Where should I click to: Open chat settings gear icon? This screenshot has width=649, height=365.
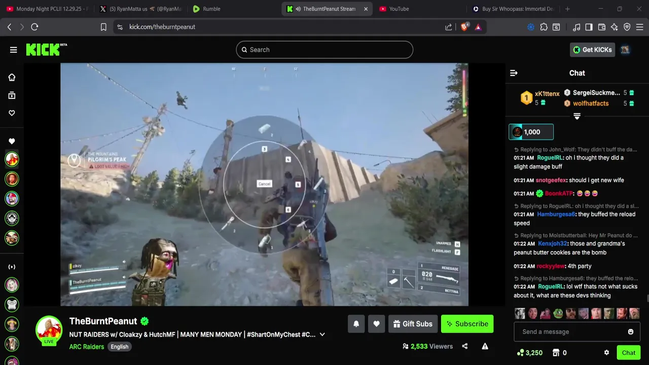tap(606, 353)
